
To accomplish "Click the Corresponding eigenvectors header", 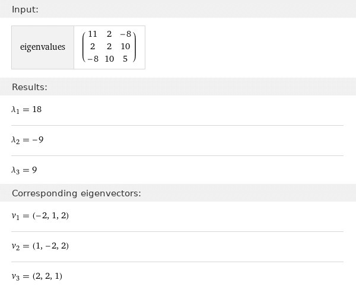I will 77,193.
